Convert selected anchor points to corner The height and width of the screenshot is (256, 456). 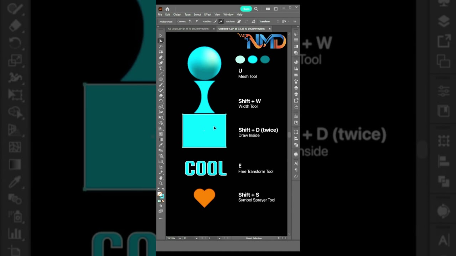click(191, 21)
